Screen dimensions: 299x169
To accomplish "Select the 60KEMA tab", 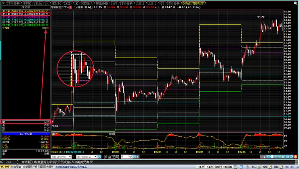I will (x=86, y=3).
